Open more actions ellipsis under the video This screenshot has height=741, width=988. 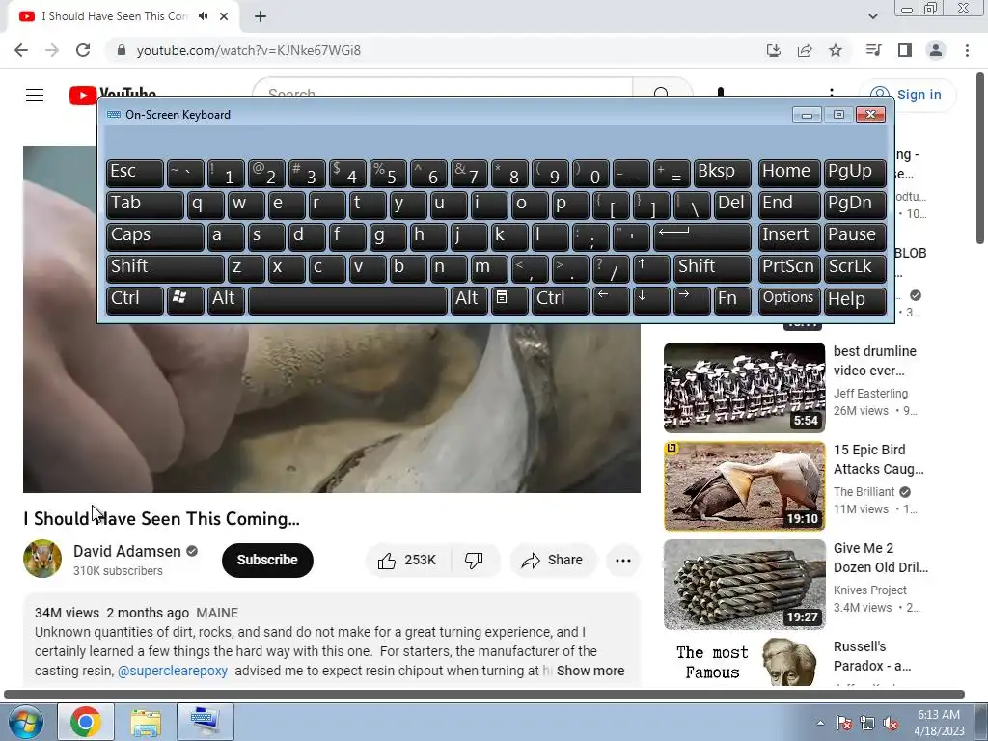(623, 561)
